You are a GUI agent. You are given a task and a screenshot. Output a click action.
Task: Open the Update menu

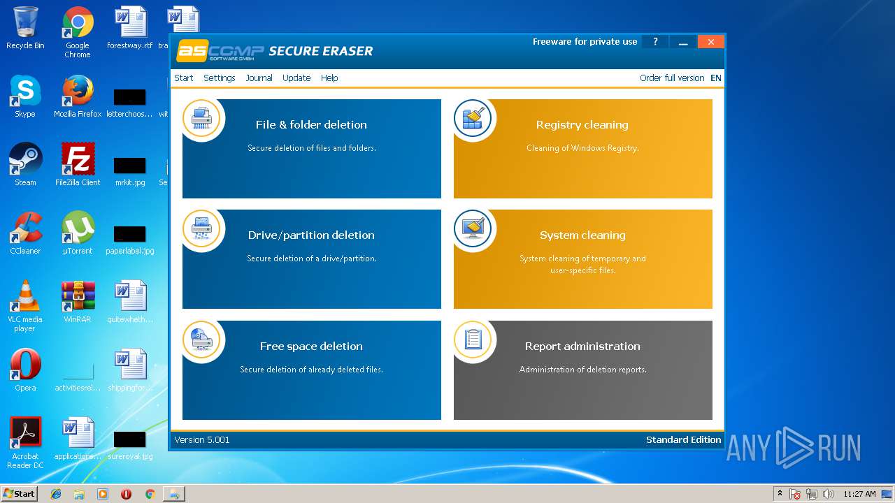(296, 78)
